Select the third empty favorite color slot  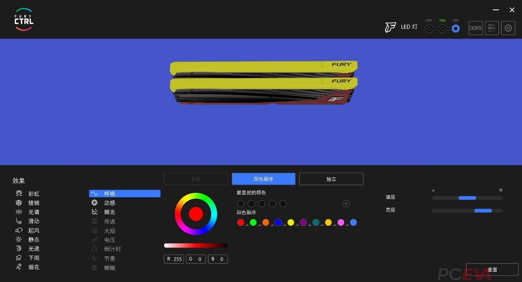[x=262, y=203]
